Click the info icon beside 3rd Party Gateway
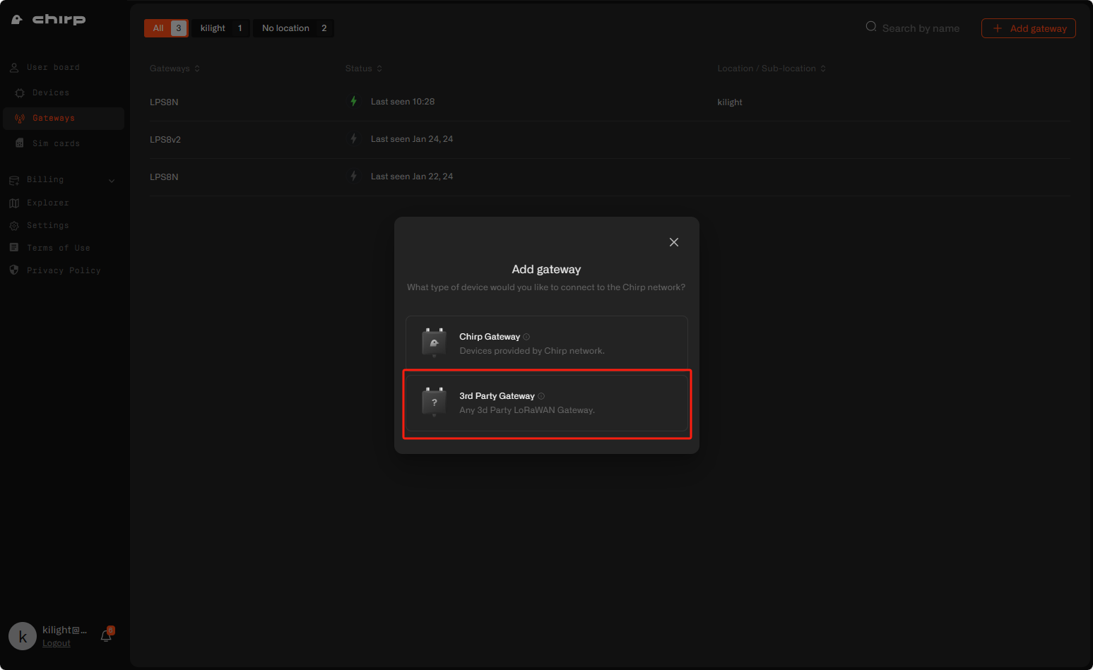 click(541, 396)
